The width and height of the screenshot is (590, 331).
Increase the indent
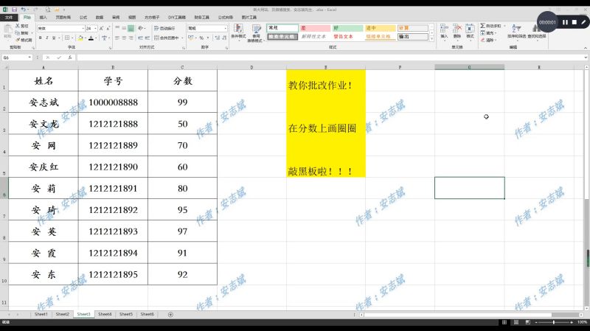tap(147, 38)
